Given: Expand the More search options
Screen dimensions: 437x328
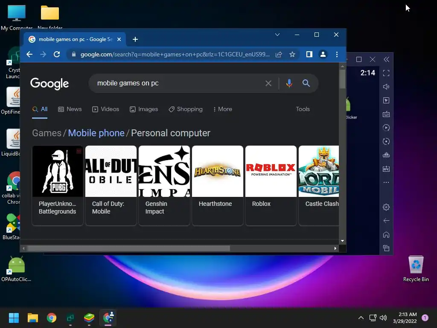Looking at the screenshot, I should pos(222,109).
